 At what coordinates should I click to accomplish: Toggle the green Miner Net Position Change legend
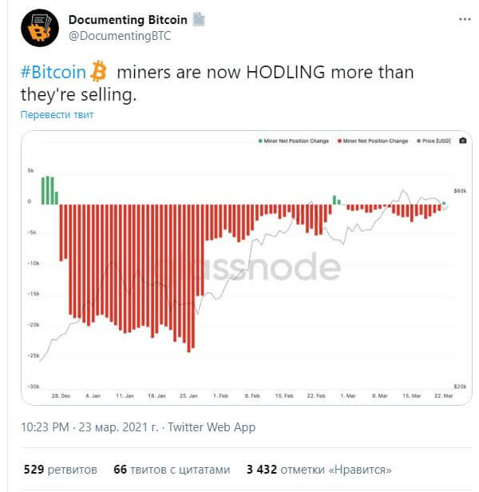pyautogui.click(x=293, y=141)
